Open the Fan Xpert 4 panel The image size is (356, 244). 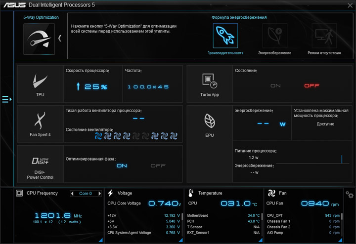click(x=40, y=124)
